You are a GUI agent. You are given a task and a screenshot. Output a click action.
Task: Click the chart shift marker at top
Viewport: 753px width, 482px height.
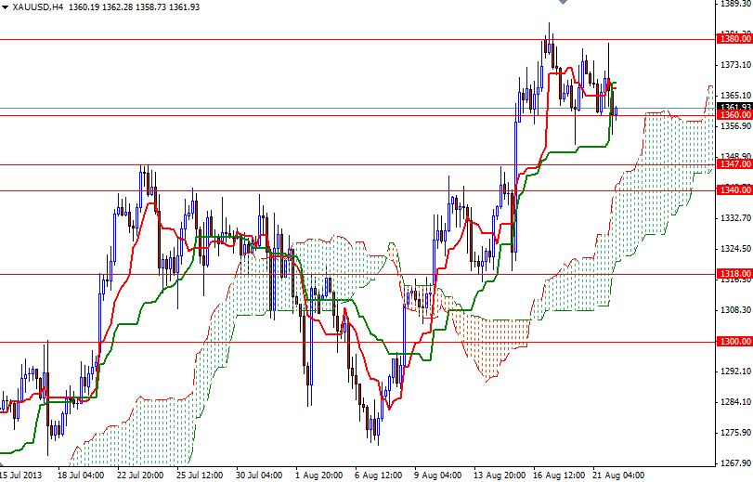point(564,2)
